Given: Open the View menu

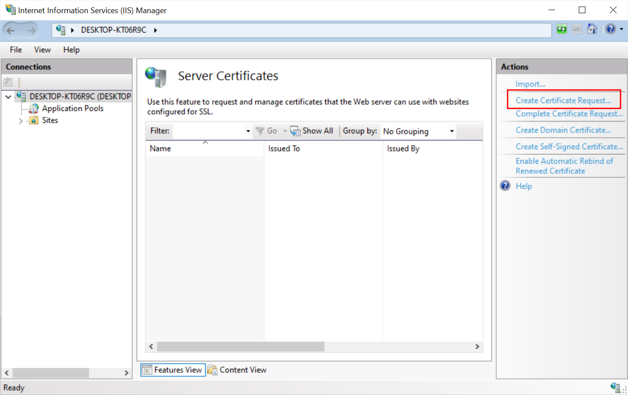Looking at the screenshot, I should (42, 50).
